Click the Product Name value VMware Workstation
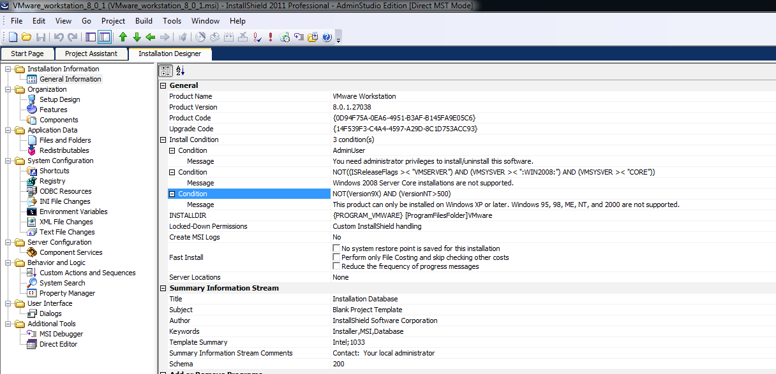776x374 pixels. tap(364, 96)
